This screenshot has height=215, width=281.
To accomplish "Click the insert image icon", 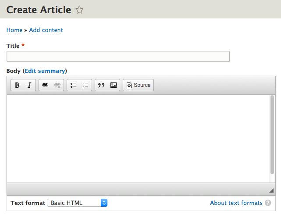I will pyautogui.click(x=114, y=85).
